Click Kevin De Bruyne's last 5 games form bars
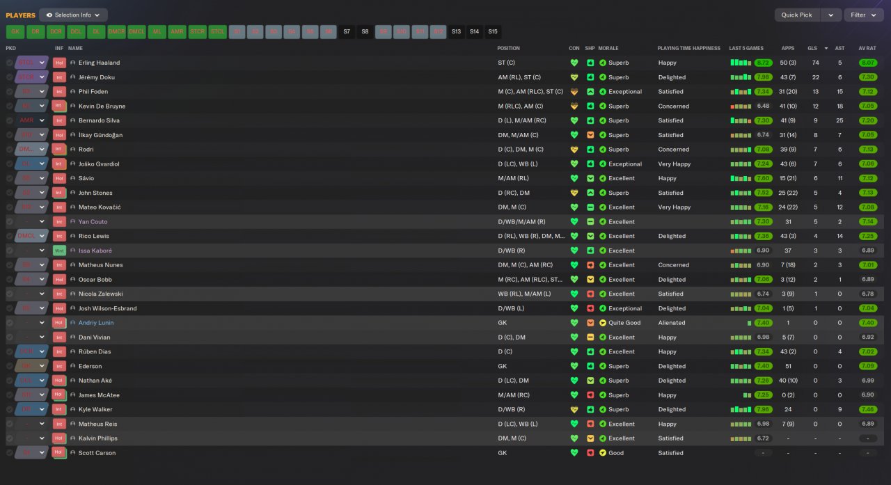The height and width of the screenshot is (485, 891). pos(741,106)
